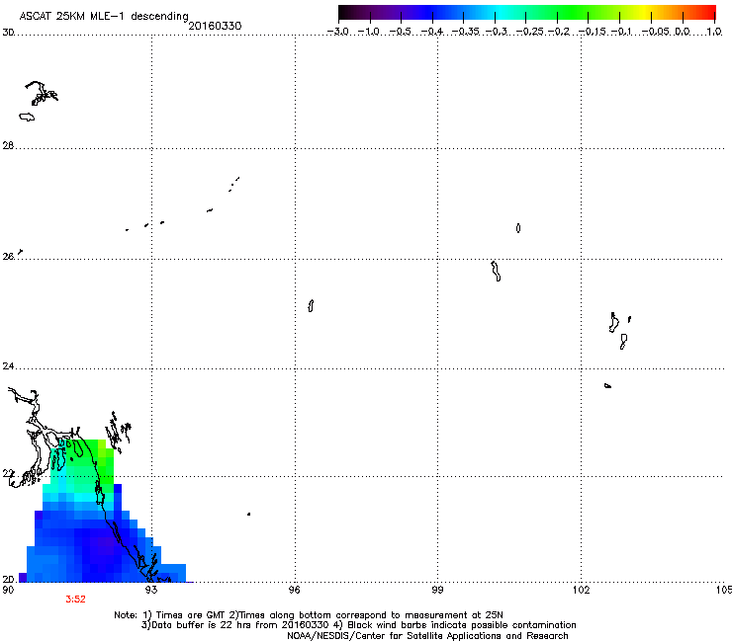This screenshot has height=642, width=732.
Task: Click the -3.0 color scale label
Action: (x=338, y=32)
